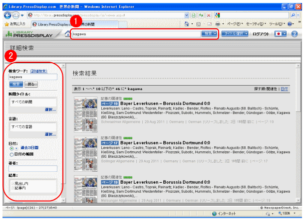Image resolution: width=307 pixels, height=219 pixels.
Task: Click the browser Forward arrow button
Action: 16,15
